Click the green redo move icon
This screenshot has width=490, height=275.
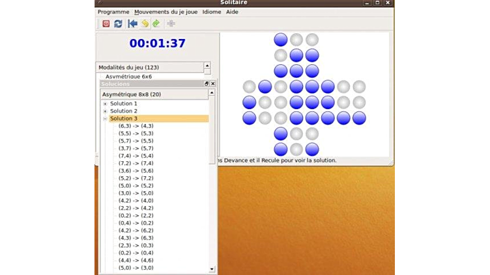(156, 23)
